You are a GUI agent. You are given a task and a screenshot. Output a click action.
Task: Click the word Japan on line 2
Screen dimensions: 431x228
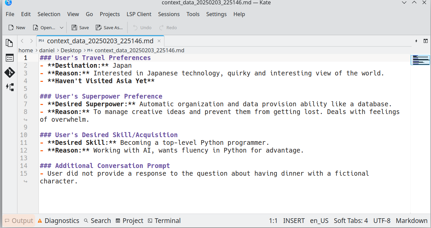point(122,65)
